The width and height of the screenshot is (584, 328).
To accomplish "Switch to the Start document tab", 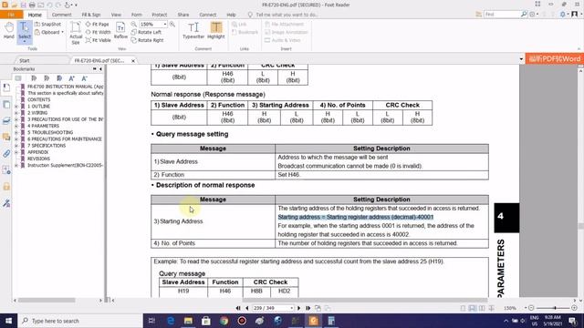I will tap(25, 60).
